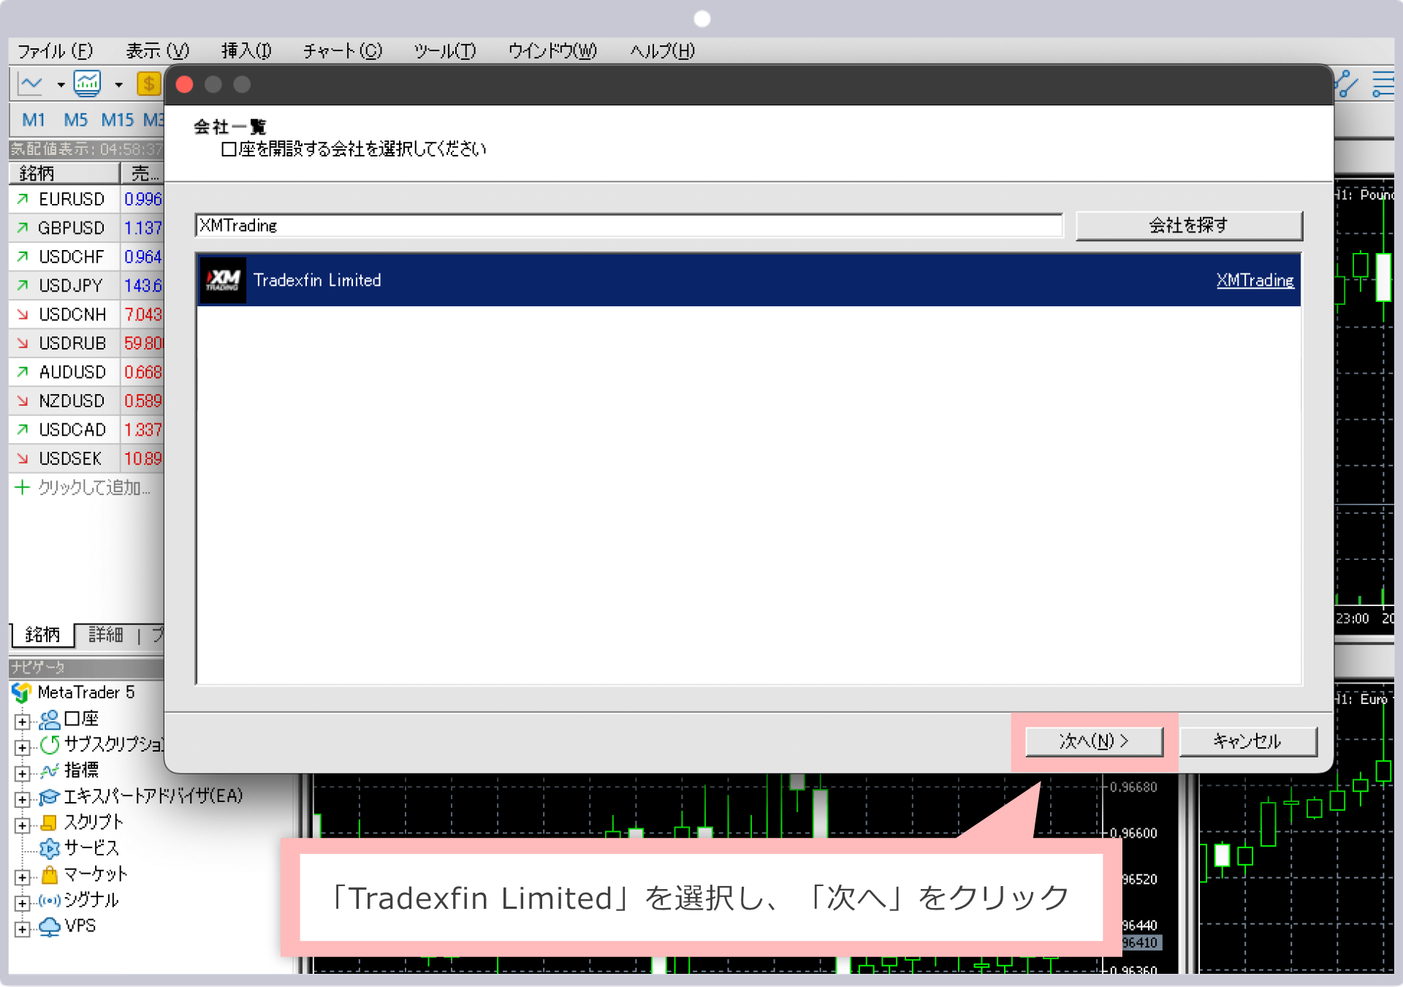Expand the マーケット tree node
1403x987 pixels.
(23, 877)
